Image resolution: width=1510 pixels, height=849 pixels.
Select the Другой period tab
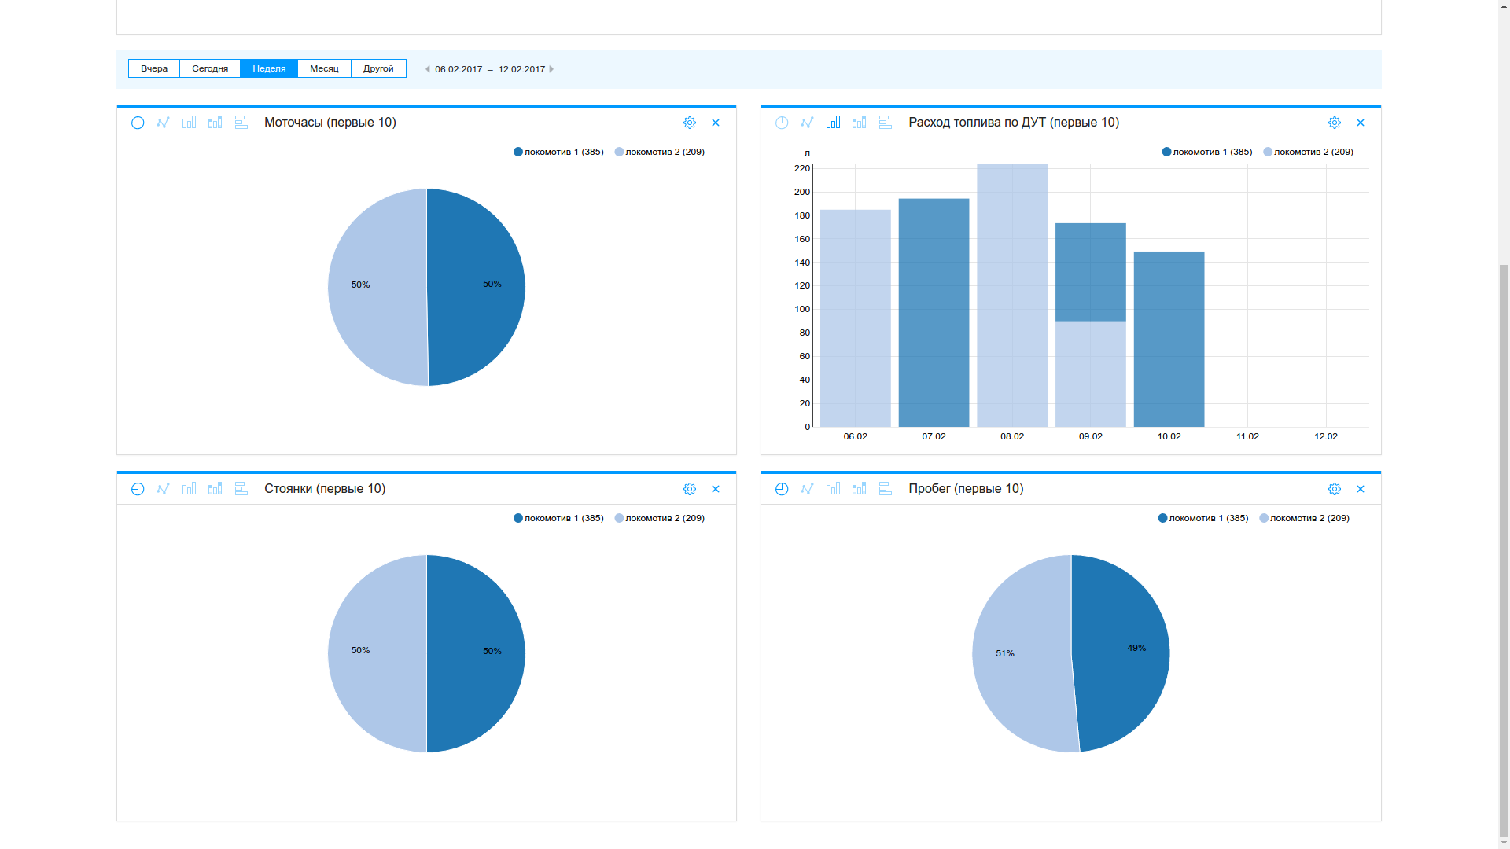(x=378, y=68)
